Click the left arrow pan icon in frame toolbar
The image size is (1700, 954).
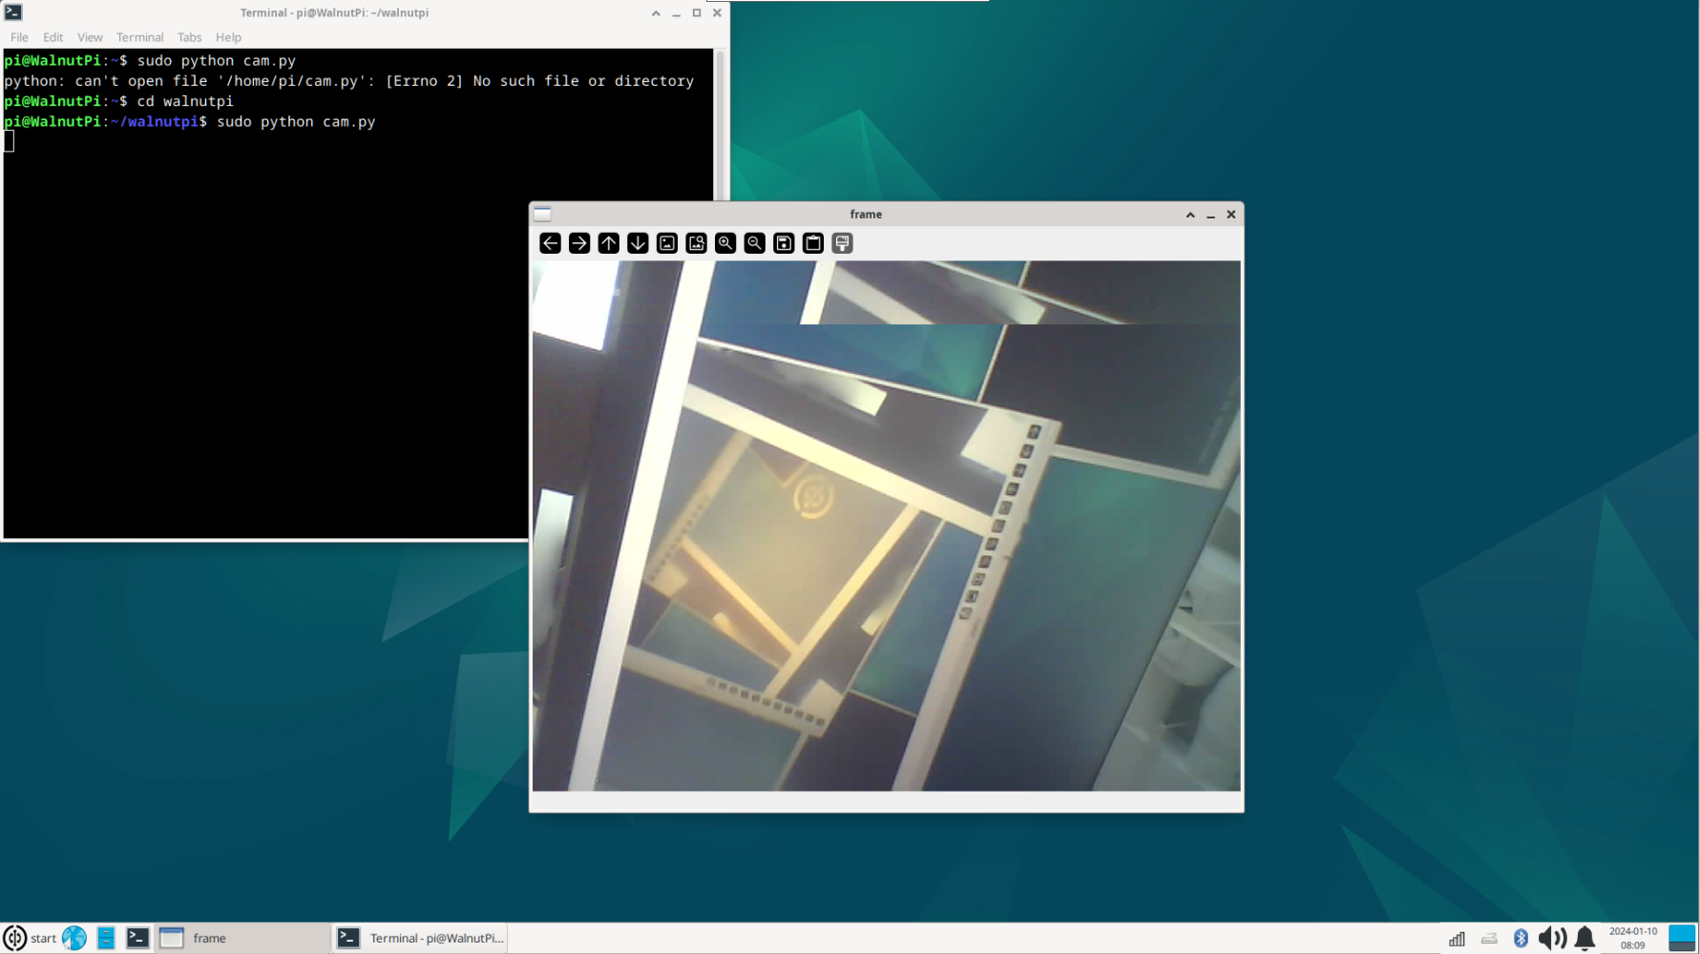pos(550,243)
